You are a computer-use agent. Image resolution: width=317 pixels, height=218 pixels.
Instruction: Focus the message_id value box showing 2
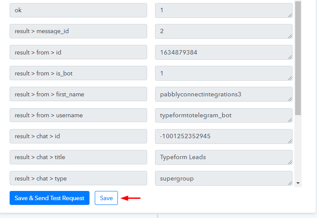point(224,31)
